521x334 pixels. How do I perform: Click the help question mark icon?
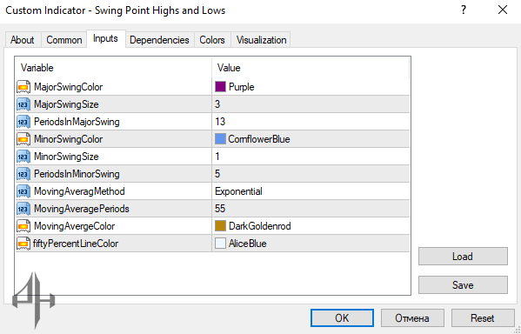pyautogui.click(x=464, y=10)
